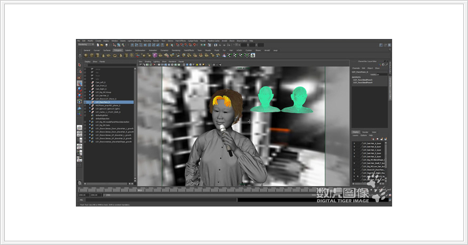The width and height of the screenshot is (468, 245).
Task: Create a polygon torus from shelf
Action: coord(114,55)
